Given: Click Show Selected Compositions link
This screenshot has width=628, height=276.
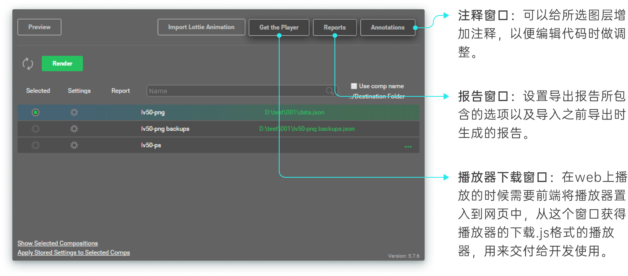Looking at the screenshot, I should pos(58,243).
